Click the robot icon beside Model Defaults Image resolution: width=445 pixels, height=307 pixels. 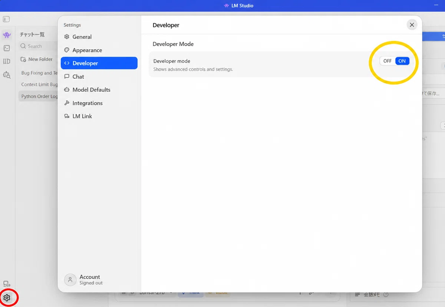(x=67, y=89)
